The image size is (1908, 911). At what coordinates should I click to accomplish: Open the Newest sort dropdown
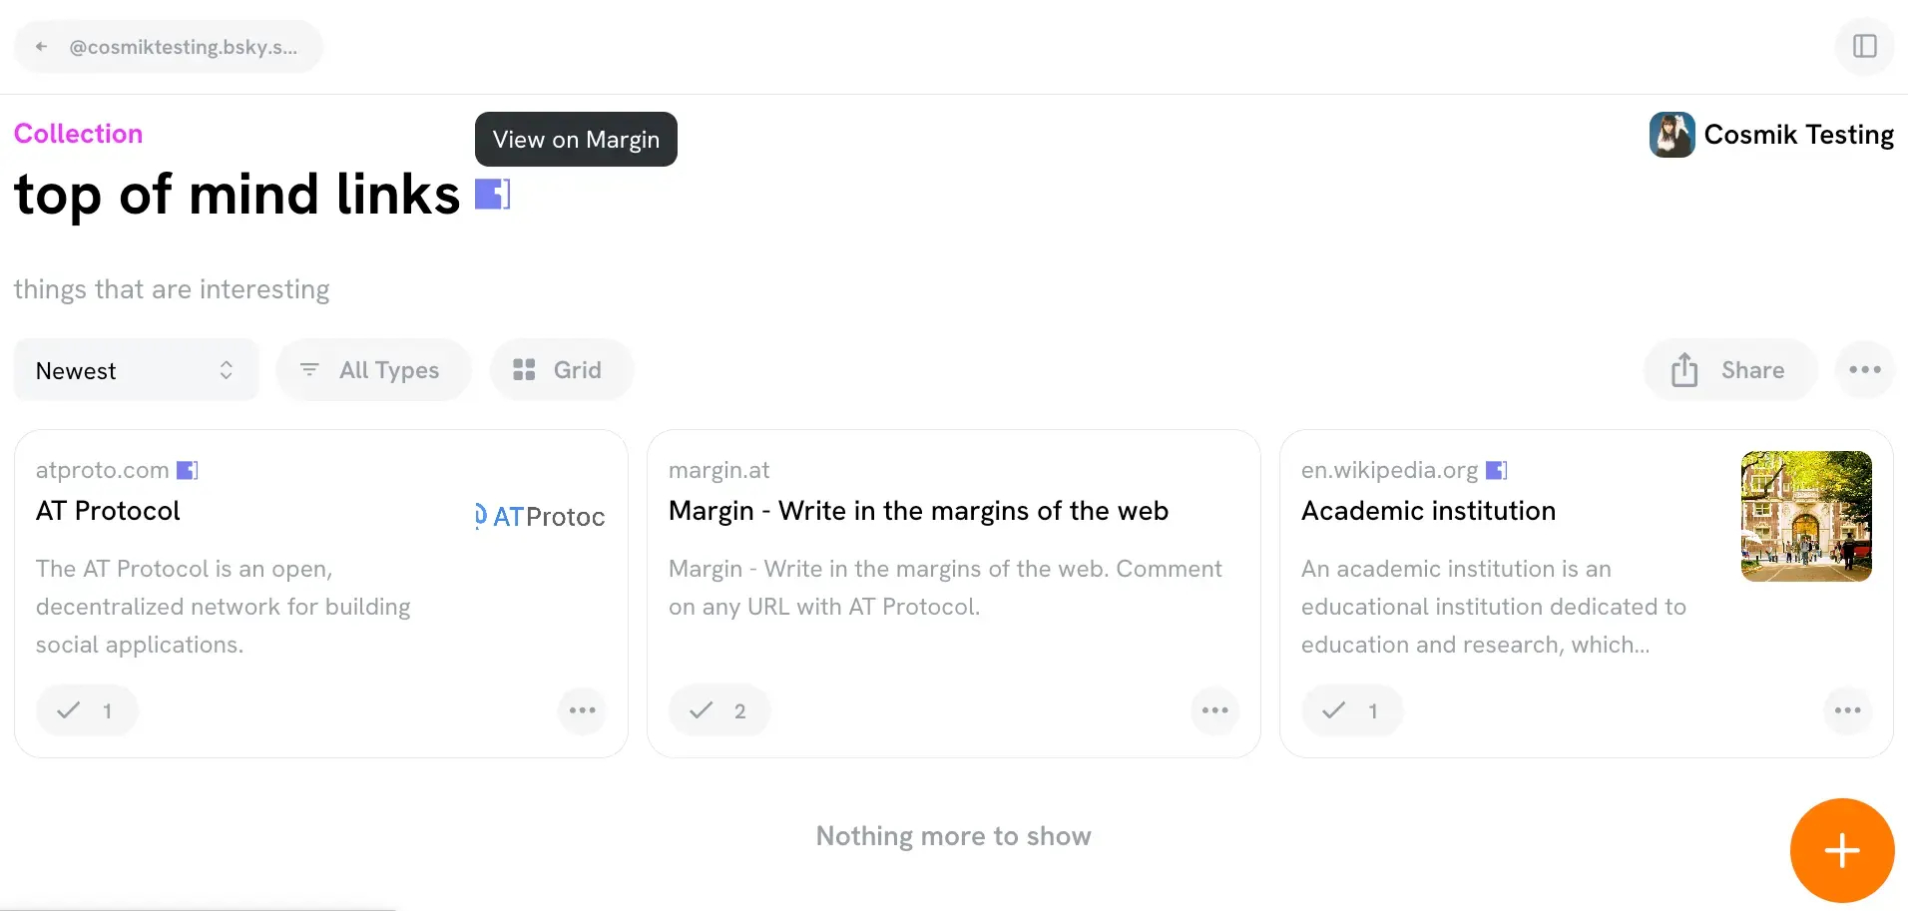click(x=136, y=370)
